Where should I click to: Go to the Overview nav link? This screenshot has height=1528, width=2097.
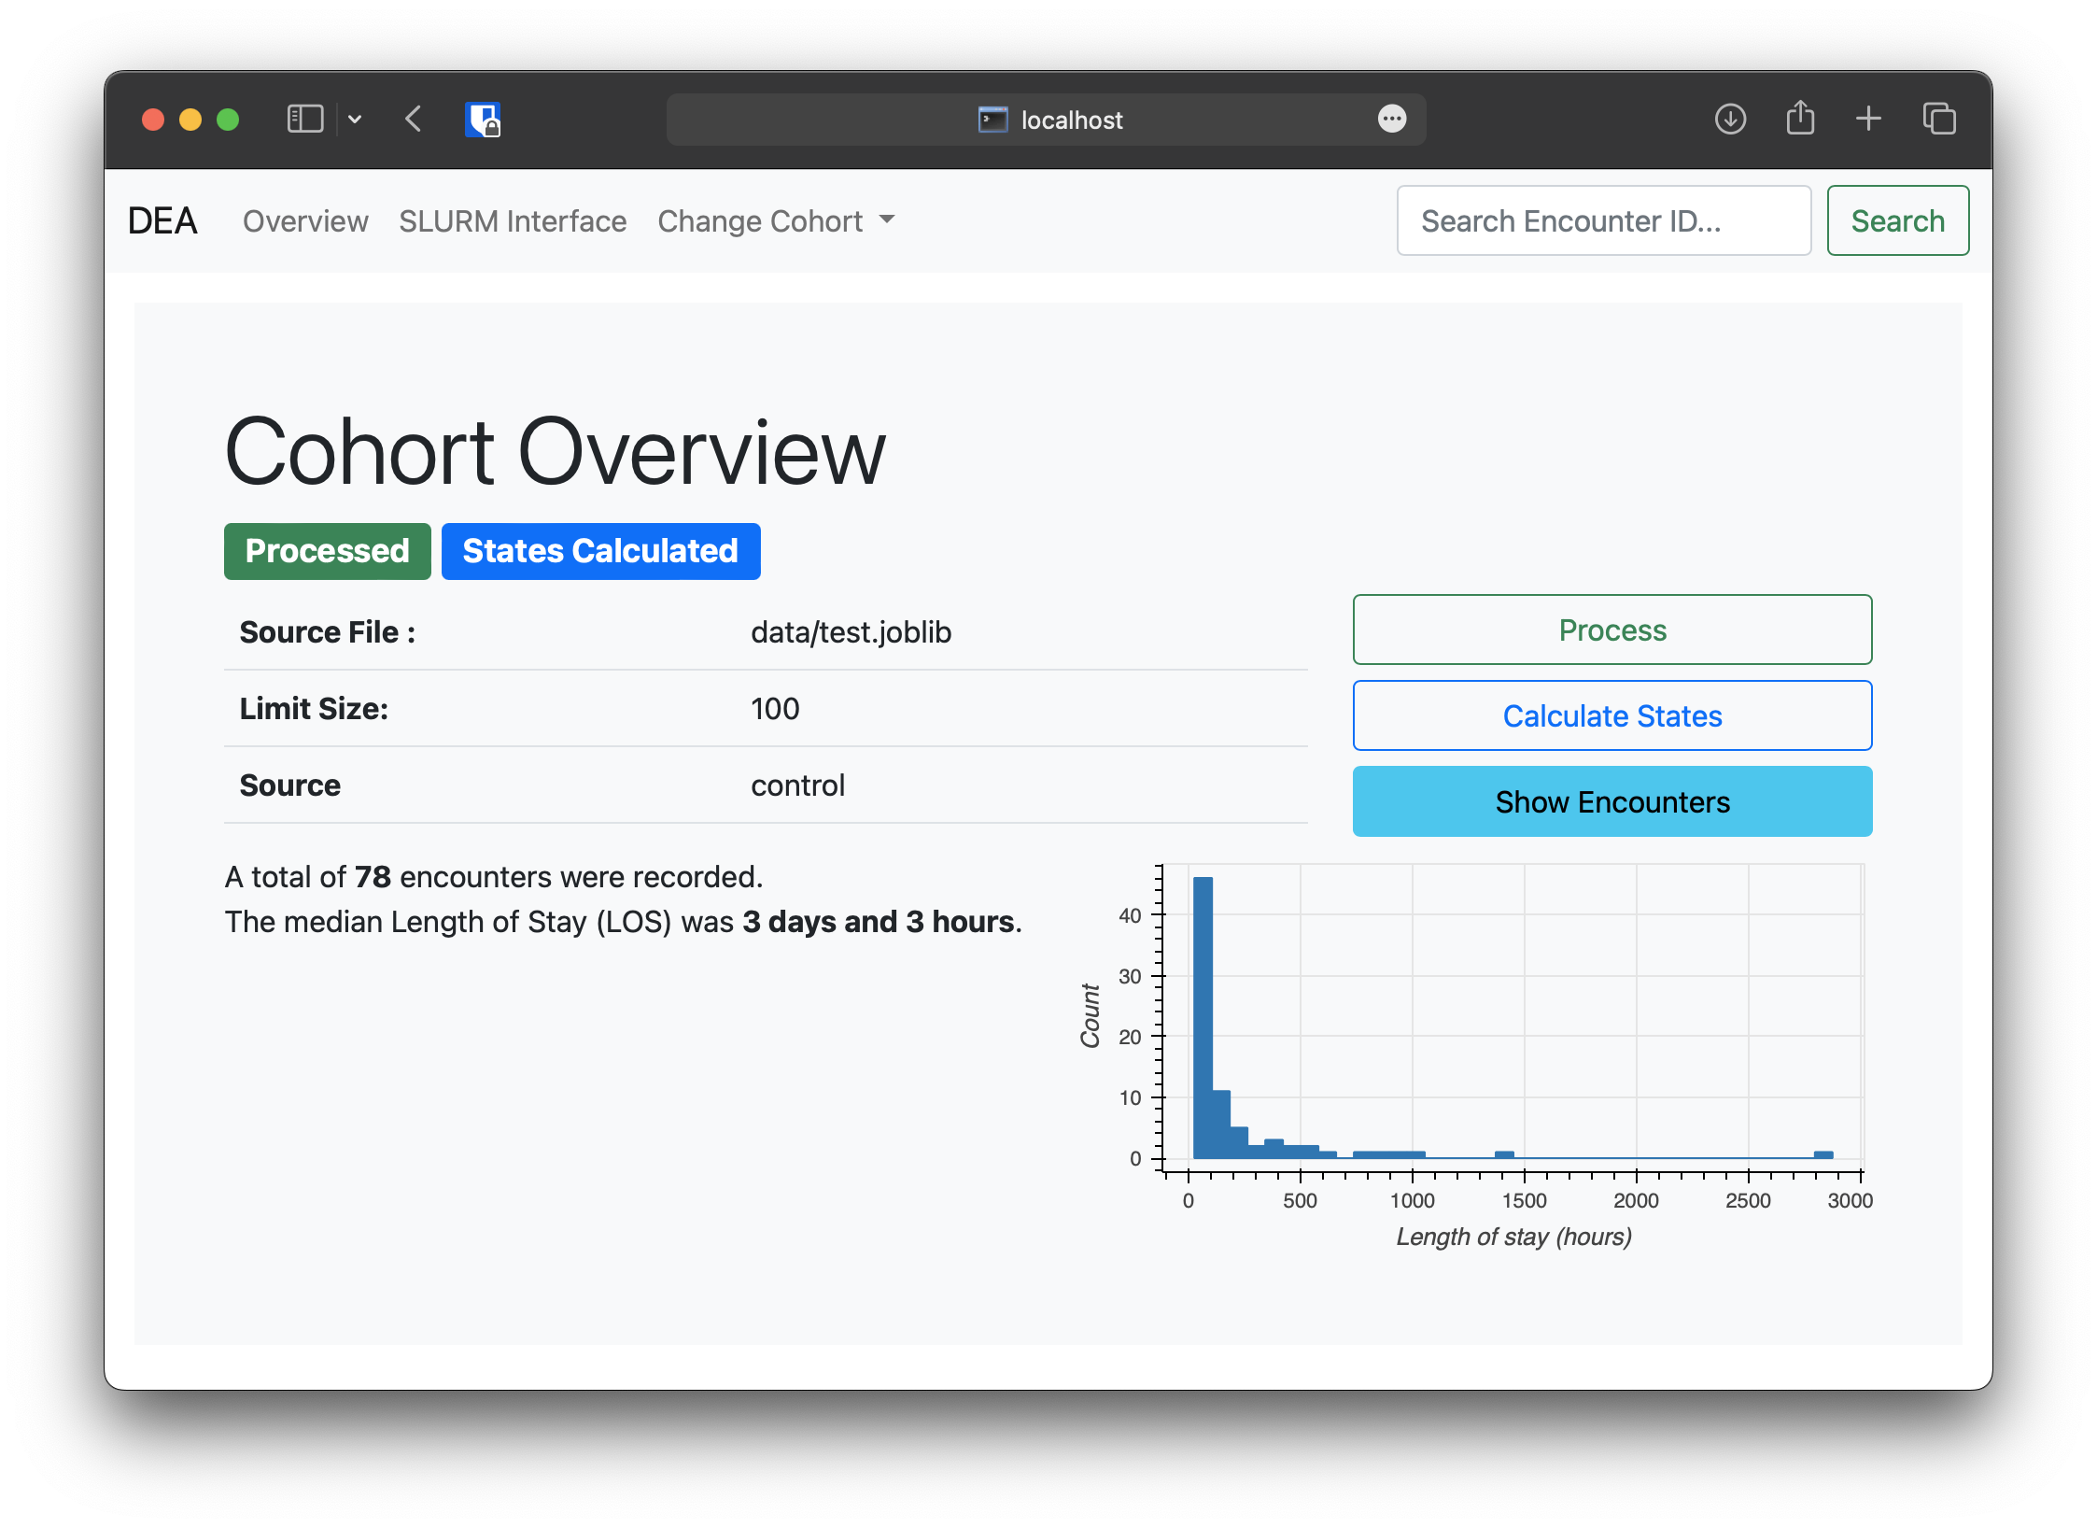pos(305,221)
